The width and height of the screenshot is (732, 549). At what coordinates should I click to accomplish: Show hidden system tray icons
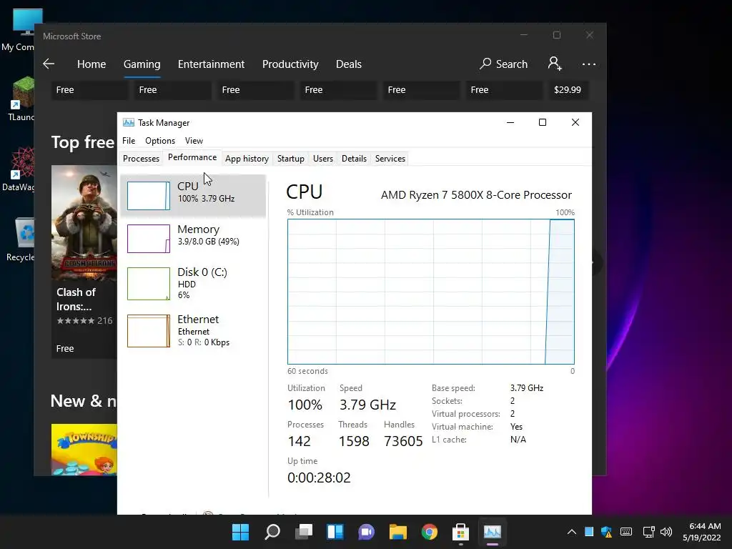click(571, 532)
